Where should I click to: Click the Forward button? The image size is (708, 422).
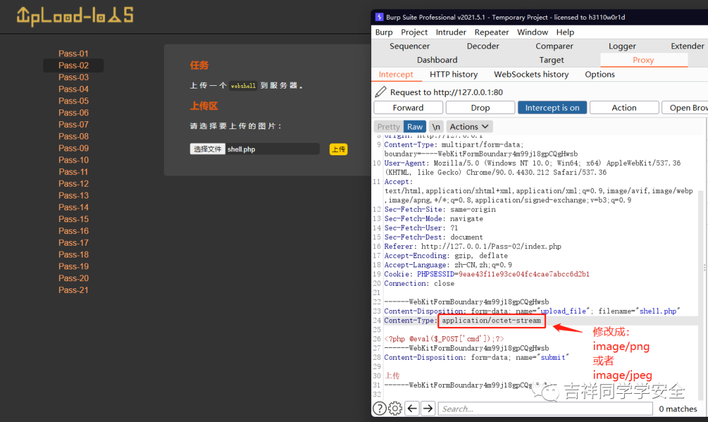(x=408, y=107)
